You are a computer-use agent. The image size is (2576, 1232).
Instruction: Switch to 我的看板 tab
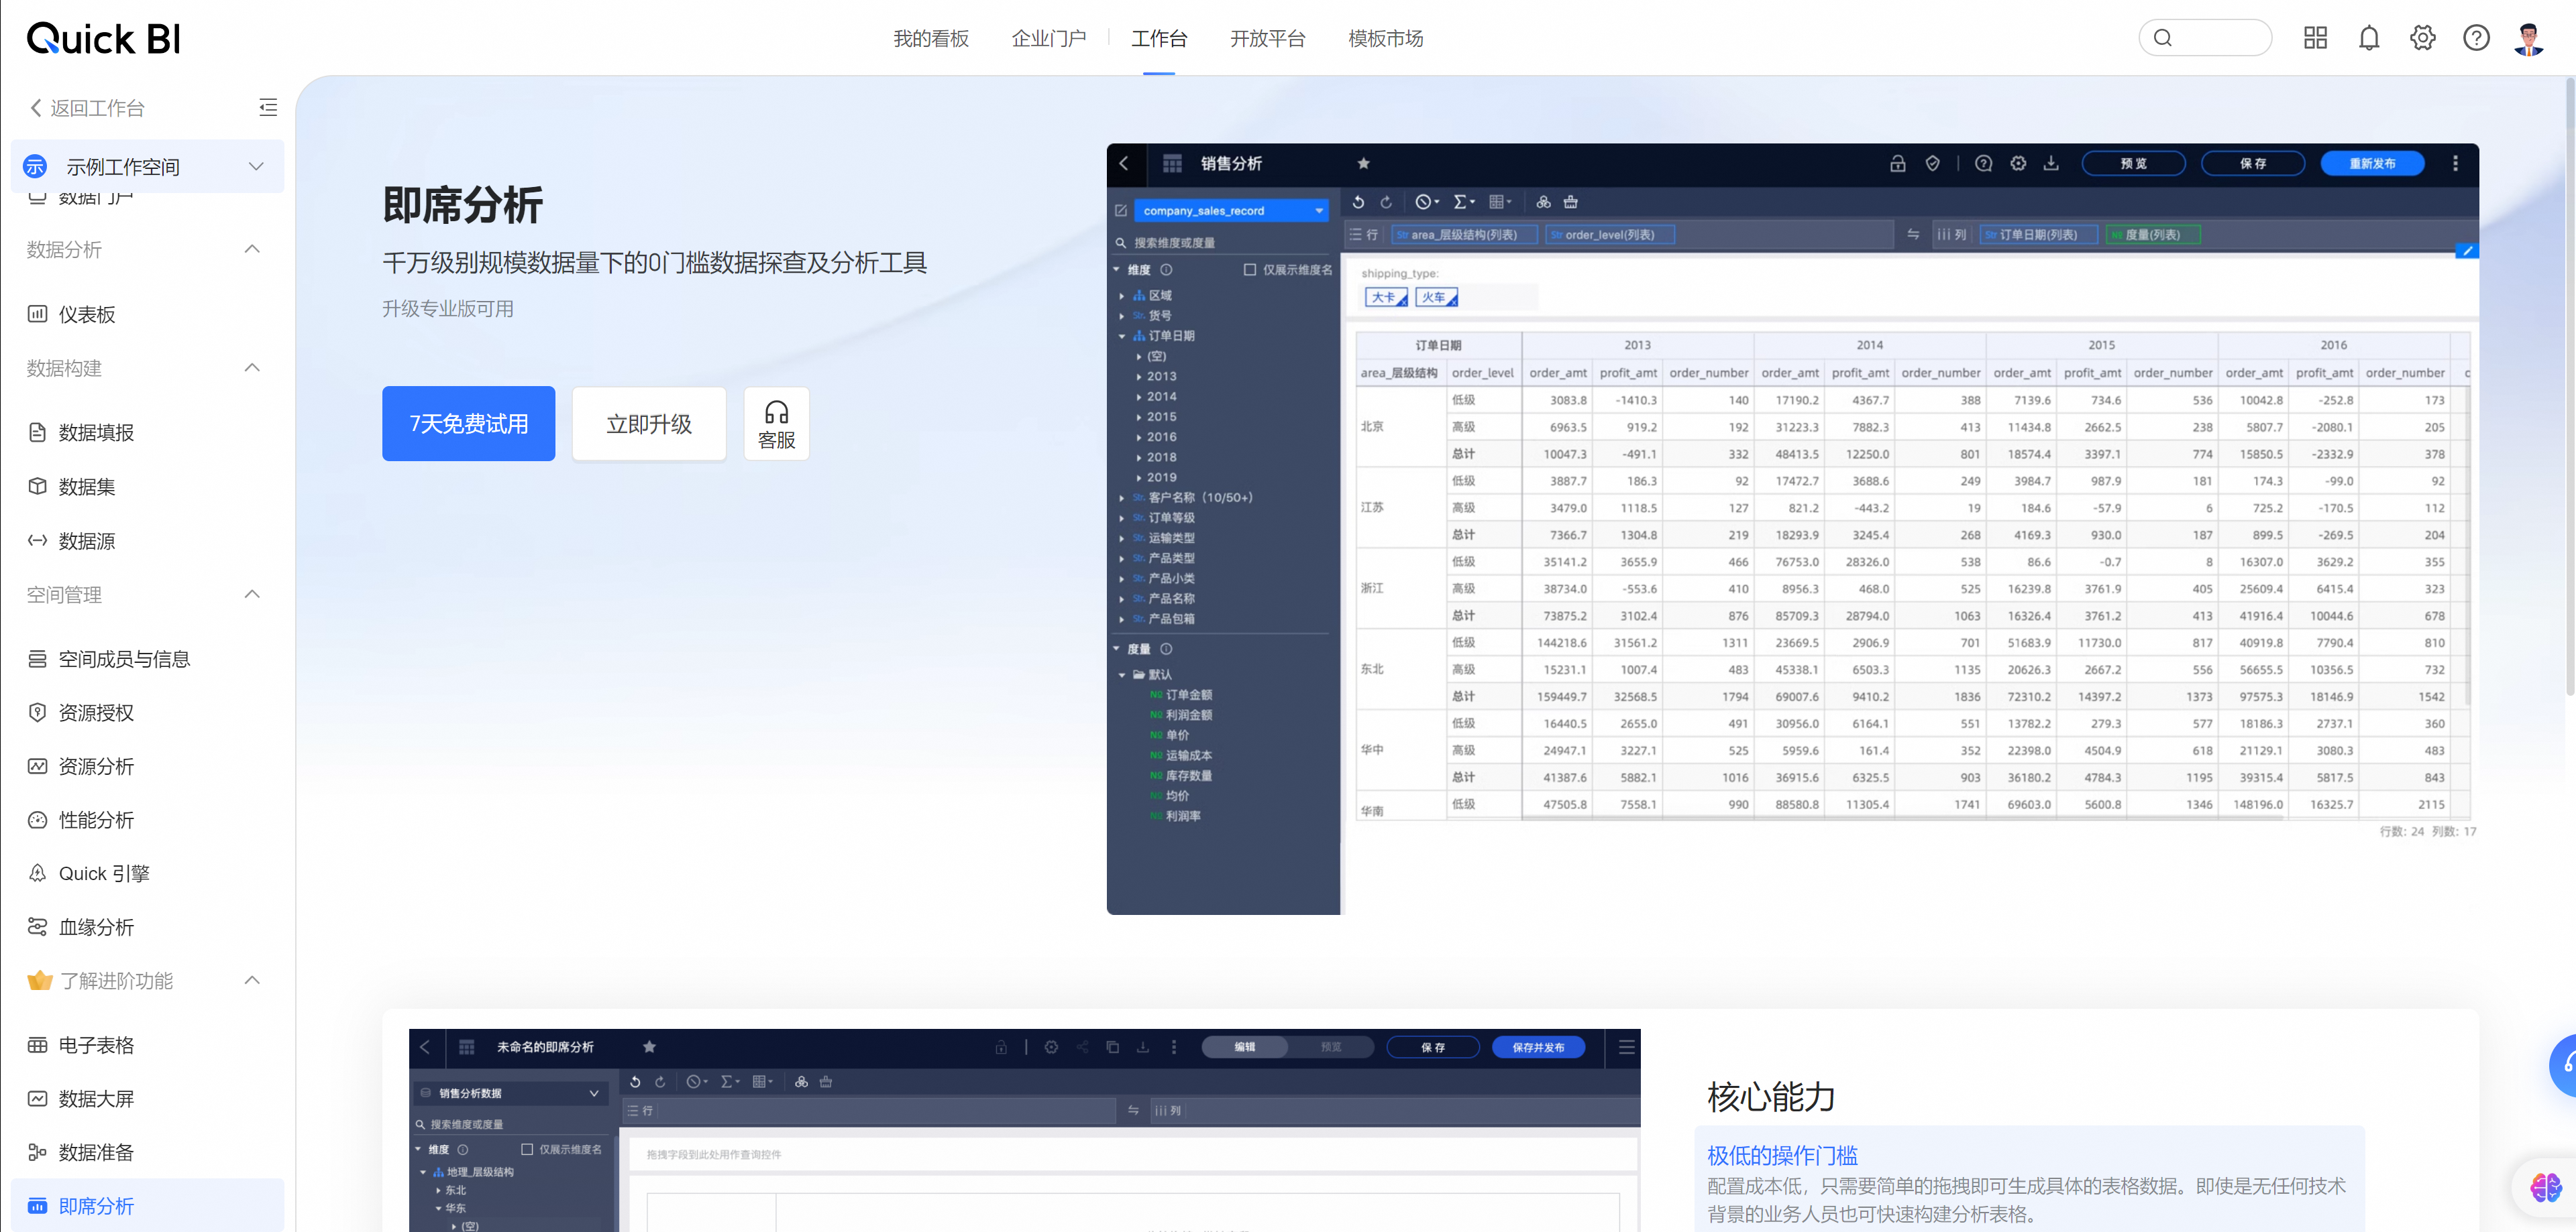[x=930, y=38]
